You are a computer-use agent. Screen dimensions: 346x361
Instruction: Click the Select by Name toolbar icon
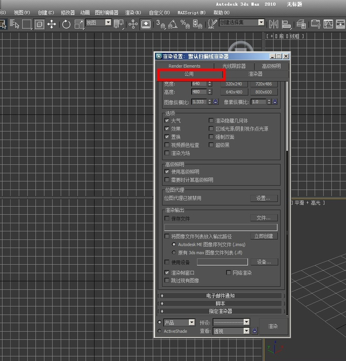pyautogui.click(x=14, y=24)
